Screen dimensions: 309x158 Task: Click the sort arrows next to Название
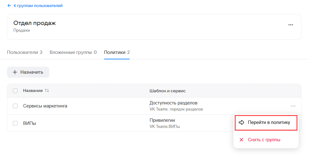coord(47,91)
